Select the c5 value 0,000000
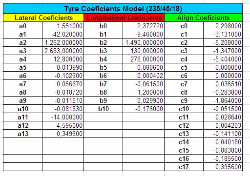The width and height of the screenshot is (250, 176). tap(223, 67)
